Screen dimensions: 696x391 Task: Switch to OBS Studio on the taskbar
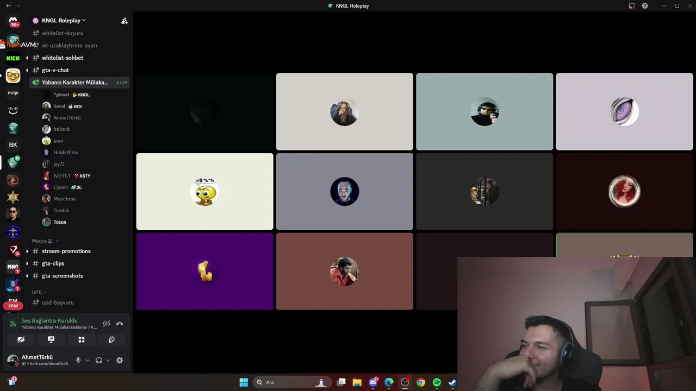coord(405,382)
